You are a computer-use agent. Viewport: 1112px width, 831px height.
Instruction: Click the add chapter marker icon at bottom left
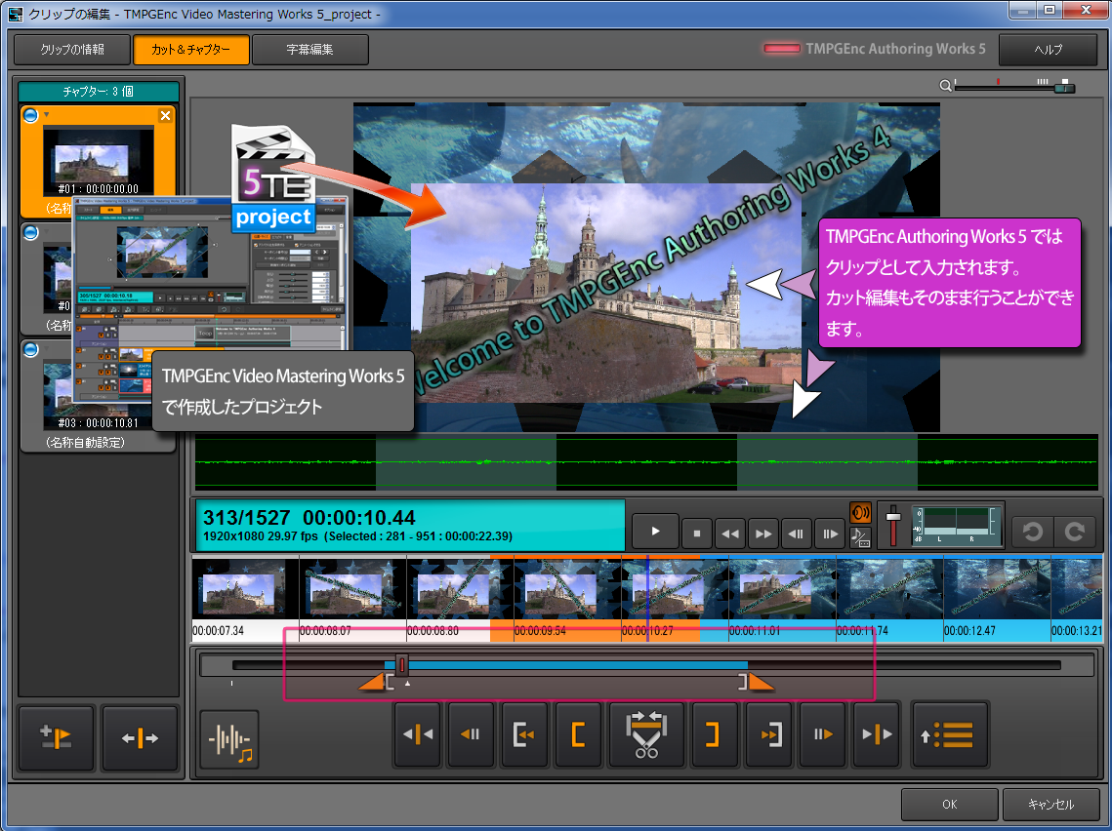pos(56,738)
